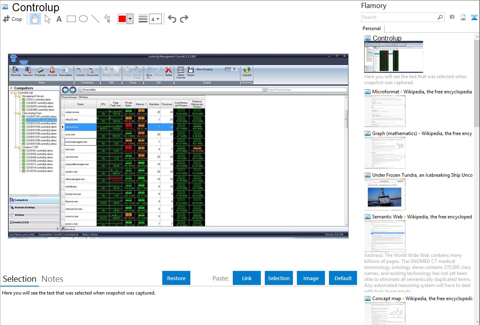Open the Executables address dropdown
Screen dimensions: 480x325
coord(264,90)
